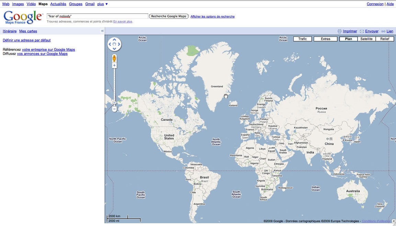
Task: Click the Canada label on the map
Action: point(167,120)
